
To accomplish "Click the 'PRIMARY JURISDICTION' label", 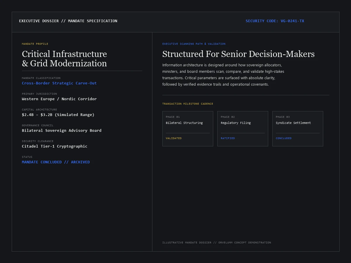I will [x=39, y=94].
